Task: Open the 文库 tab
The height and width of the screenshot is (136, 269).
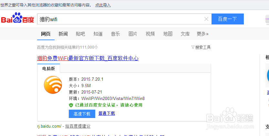Action: tap(185, 34)
